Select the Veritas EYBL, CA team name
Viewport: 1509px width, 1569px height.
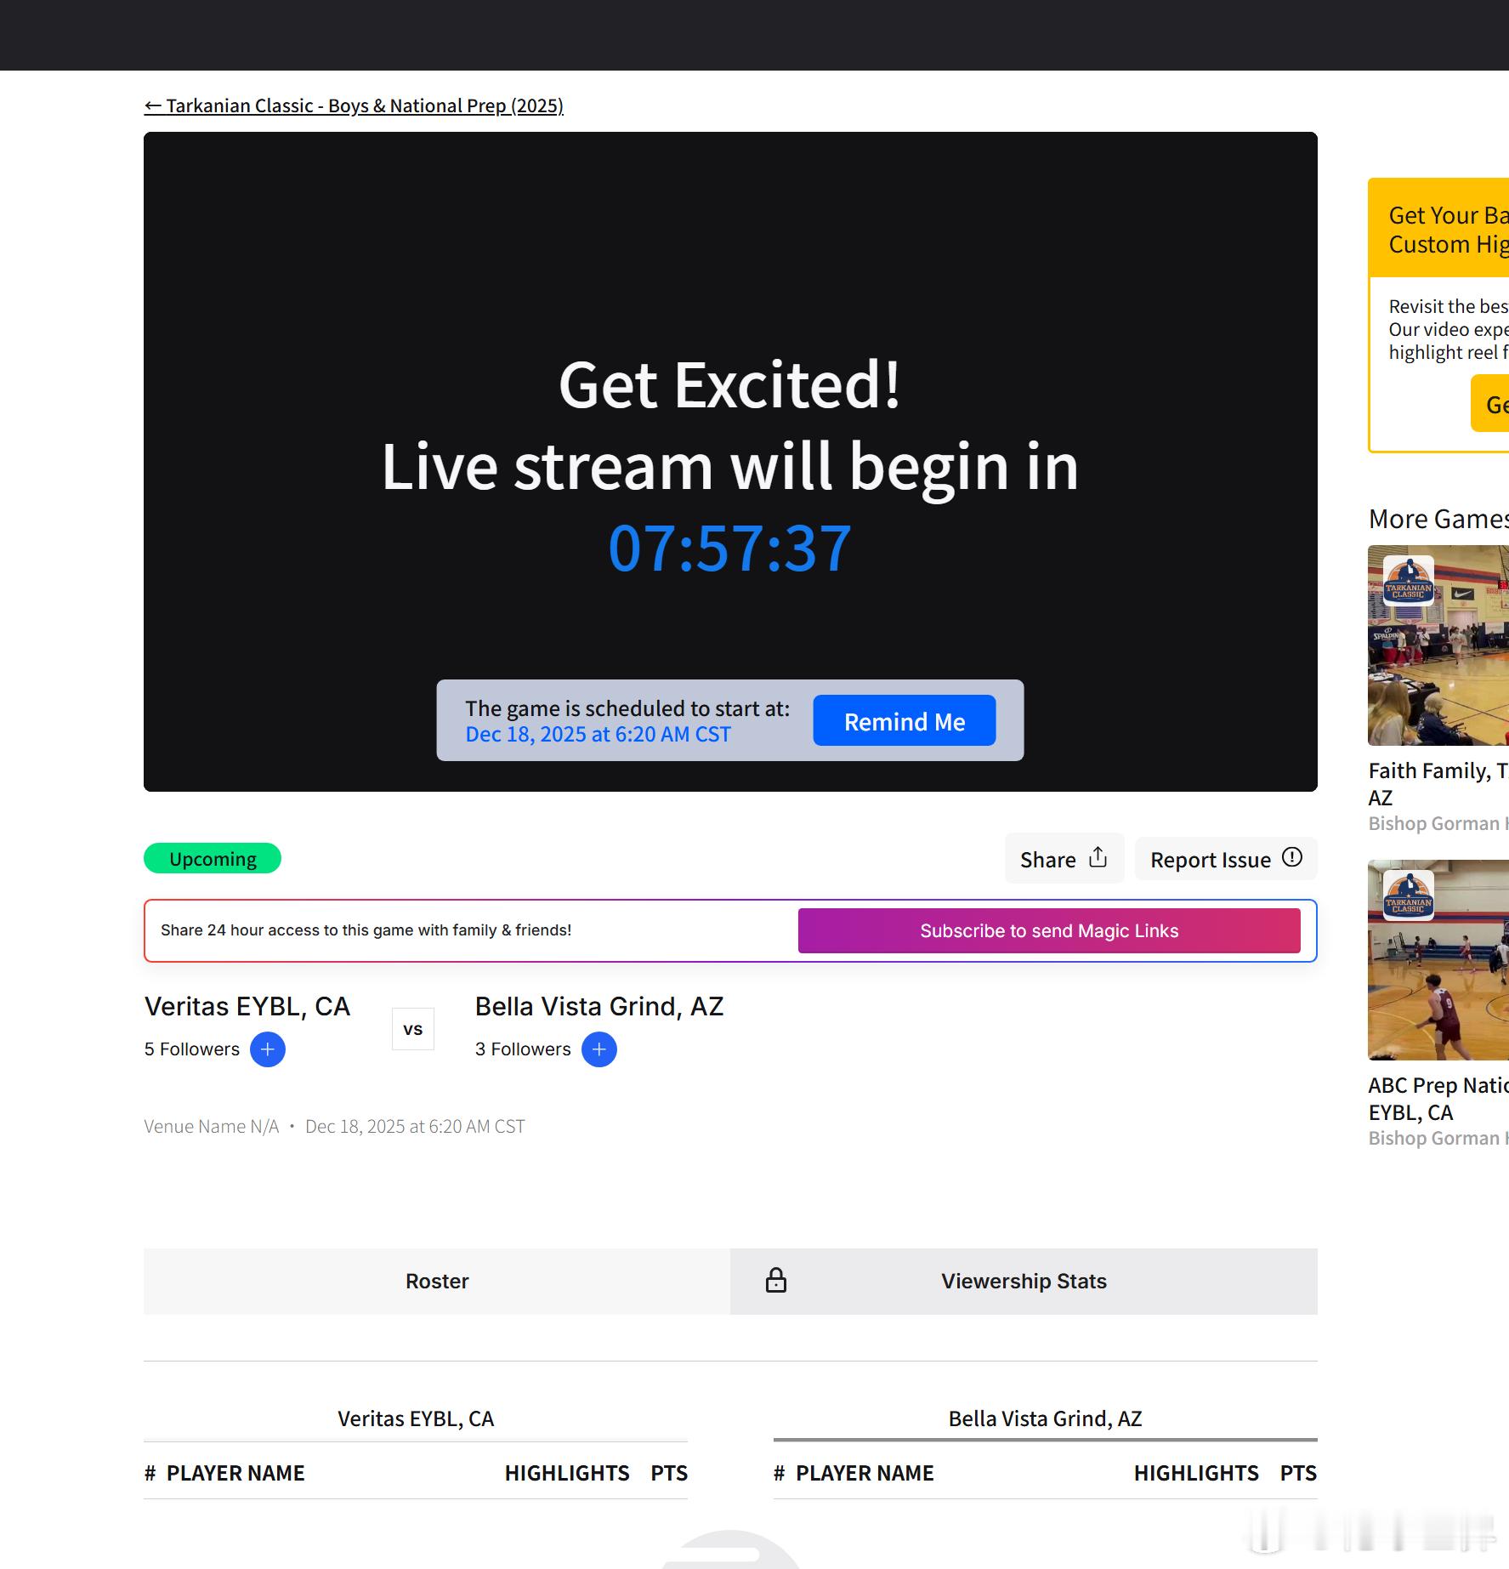247,1007
